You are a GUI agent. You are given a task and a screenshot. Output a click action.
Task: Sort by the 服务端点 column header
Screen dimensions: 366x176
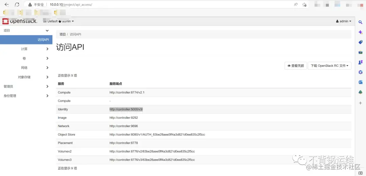pos(116,84)
